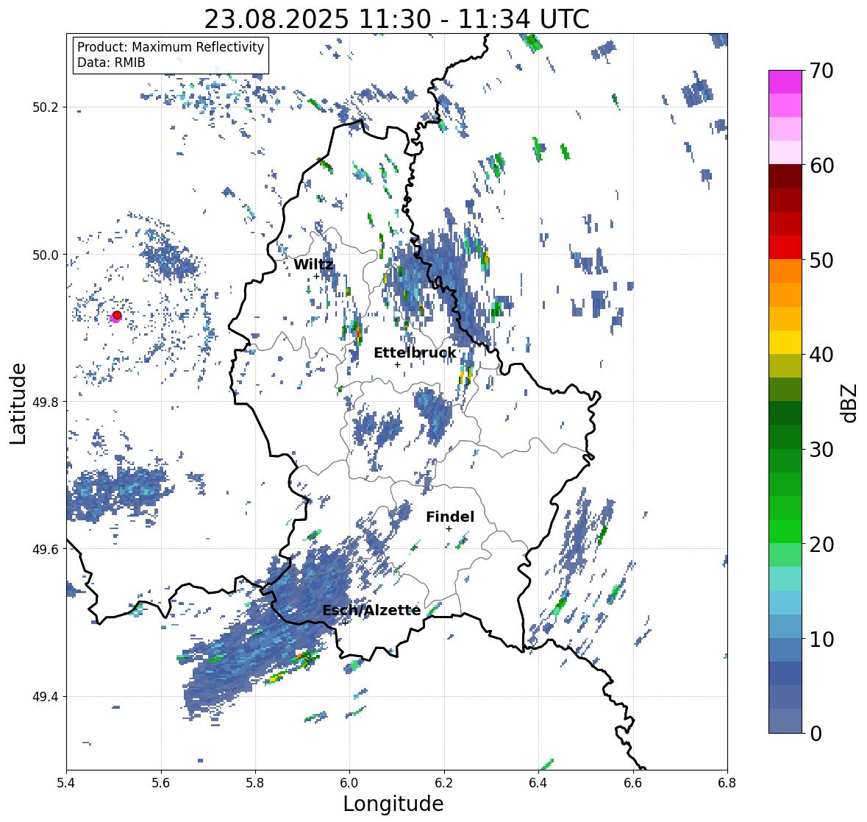Click the Esch/Alzette station label
867x822 pixels.
point(371,611)
